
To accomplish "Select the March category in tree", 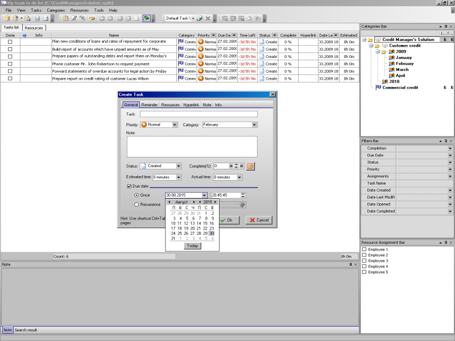I will [402, 69].
